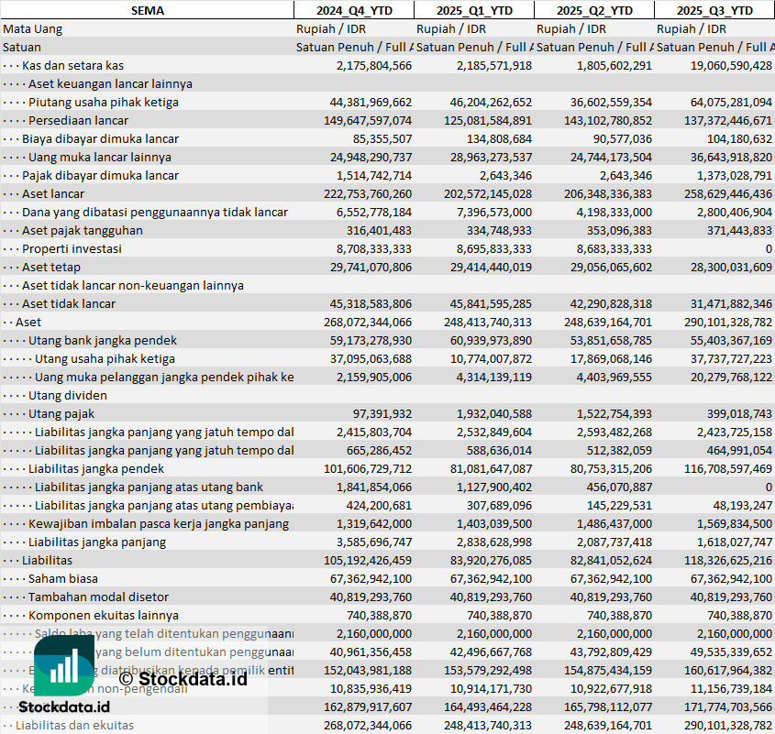Click inventory value 125,081,584,891
The height and width of the screenshot is (734, 775).
(488, 121)
